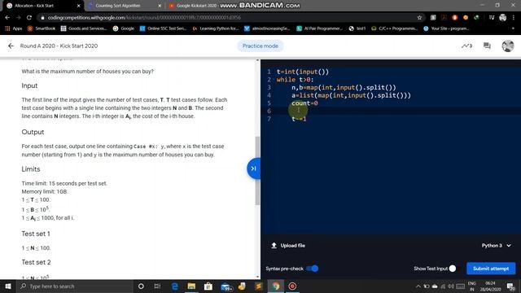This screenshot has width=521, height=293.
Task: Open Mail app from taskbar
Action: (226, 286)
